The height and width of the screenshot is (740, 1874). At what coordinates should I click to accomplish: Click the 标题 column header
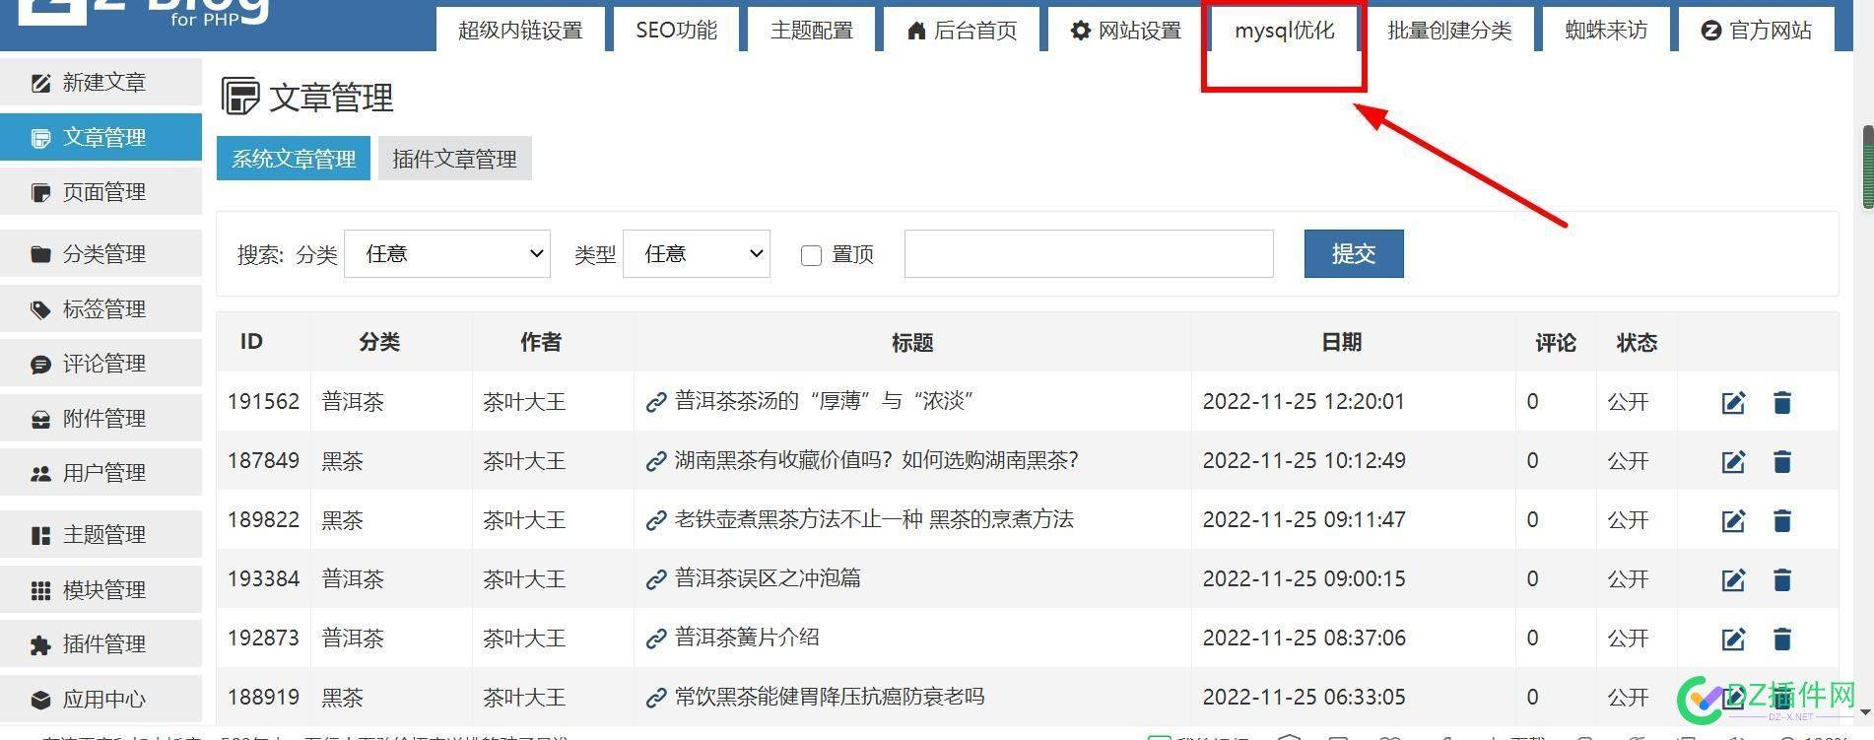tap(912, 342)
